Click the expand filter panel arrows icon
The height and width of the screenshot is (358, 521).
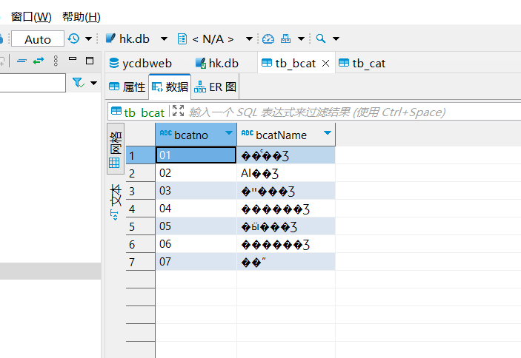178,111
